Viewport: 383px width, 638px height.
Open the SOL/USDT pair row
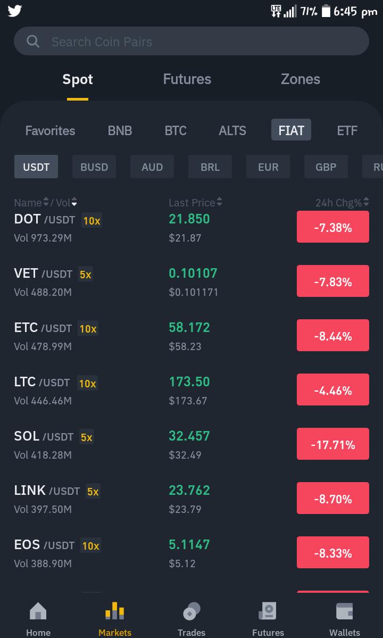pyautogui.click(x=191, y=444)
